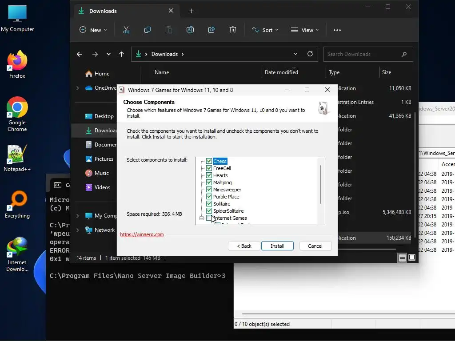This screenshot has width=455, height=341.
Task: Expand OneDrive in the navigation pane
Action: pyautogui.click(x=77, y=88)
